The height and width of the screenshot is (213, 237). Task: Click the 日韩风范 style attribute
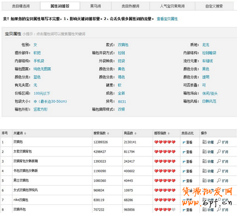pos(209,101)
